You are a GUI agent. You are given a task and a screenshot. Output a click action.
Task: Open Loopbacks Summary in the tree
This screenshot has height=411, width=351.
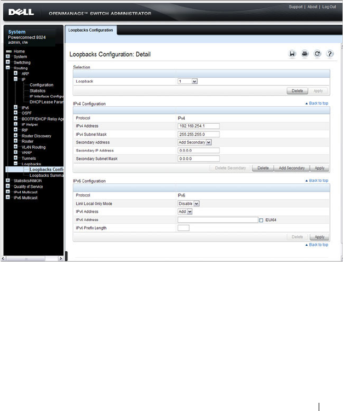tap(47, 175)
